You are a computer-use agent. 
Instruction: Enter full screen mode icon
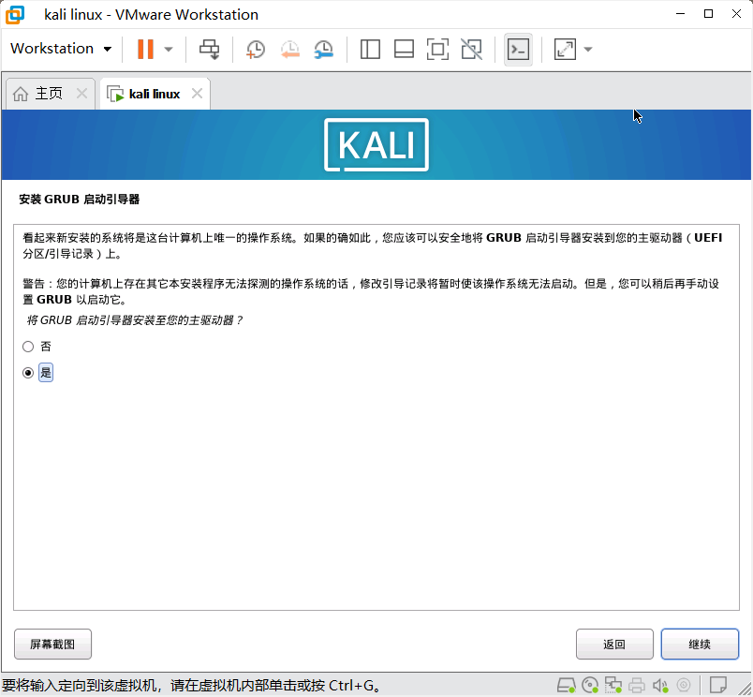pyautogui.click(x=437, y=49)
